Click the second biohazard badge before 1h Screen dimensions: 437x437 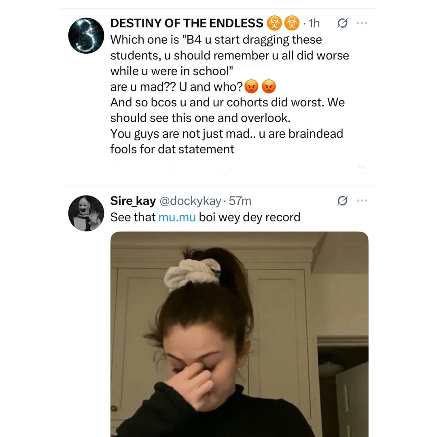click(291, 23)
